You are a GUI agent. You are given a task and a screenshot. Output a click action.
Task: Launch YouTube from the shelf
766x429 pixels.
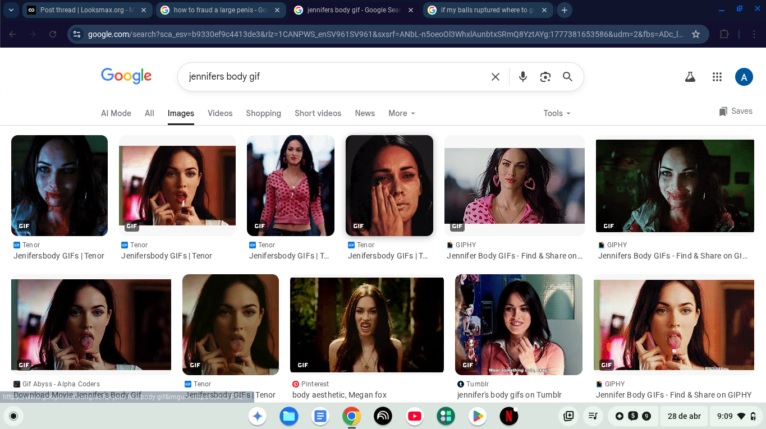(415, 416)
